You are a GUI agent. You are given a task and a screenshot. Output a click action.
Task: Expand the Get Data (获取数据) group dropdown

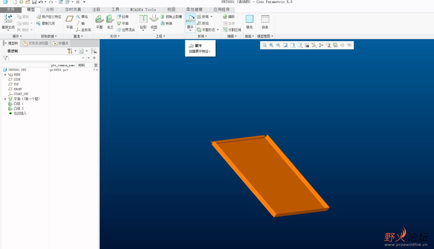pyautogui.click(x=49, y=36)
